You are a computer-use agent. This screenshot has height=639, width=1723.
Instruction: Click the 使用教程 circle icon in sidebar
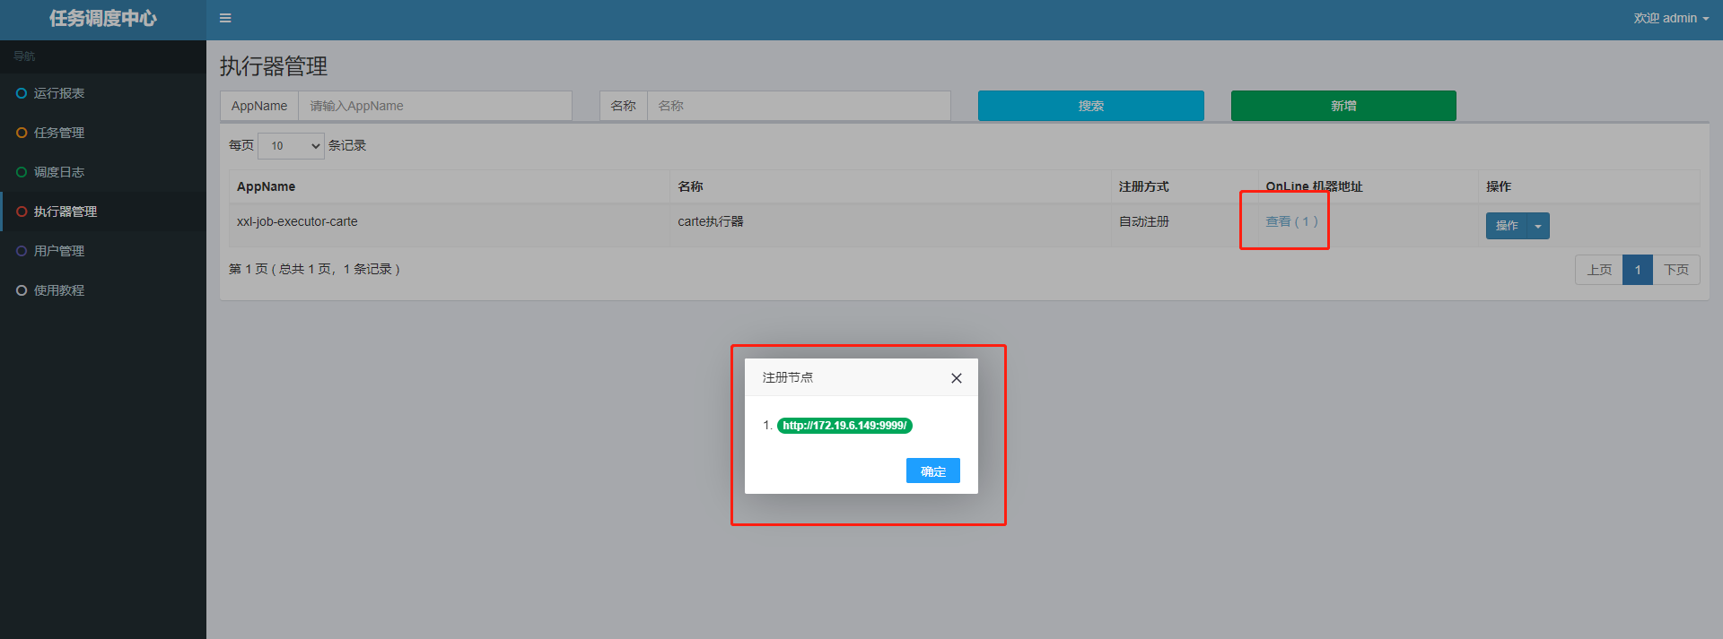click(22, 290)
